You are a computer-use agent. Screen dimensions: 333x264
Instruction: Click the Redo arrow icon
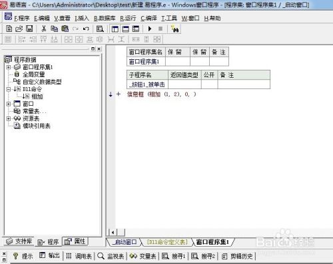pyautogui.click(x=75, y=29)
